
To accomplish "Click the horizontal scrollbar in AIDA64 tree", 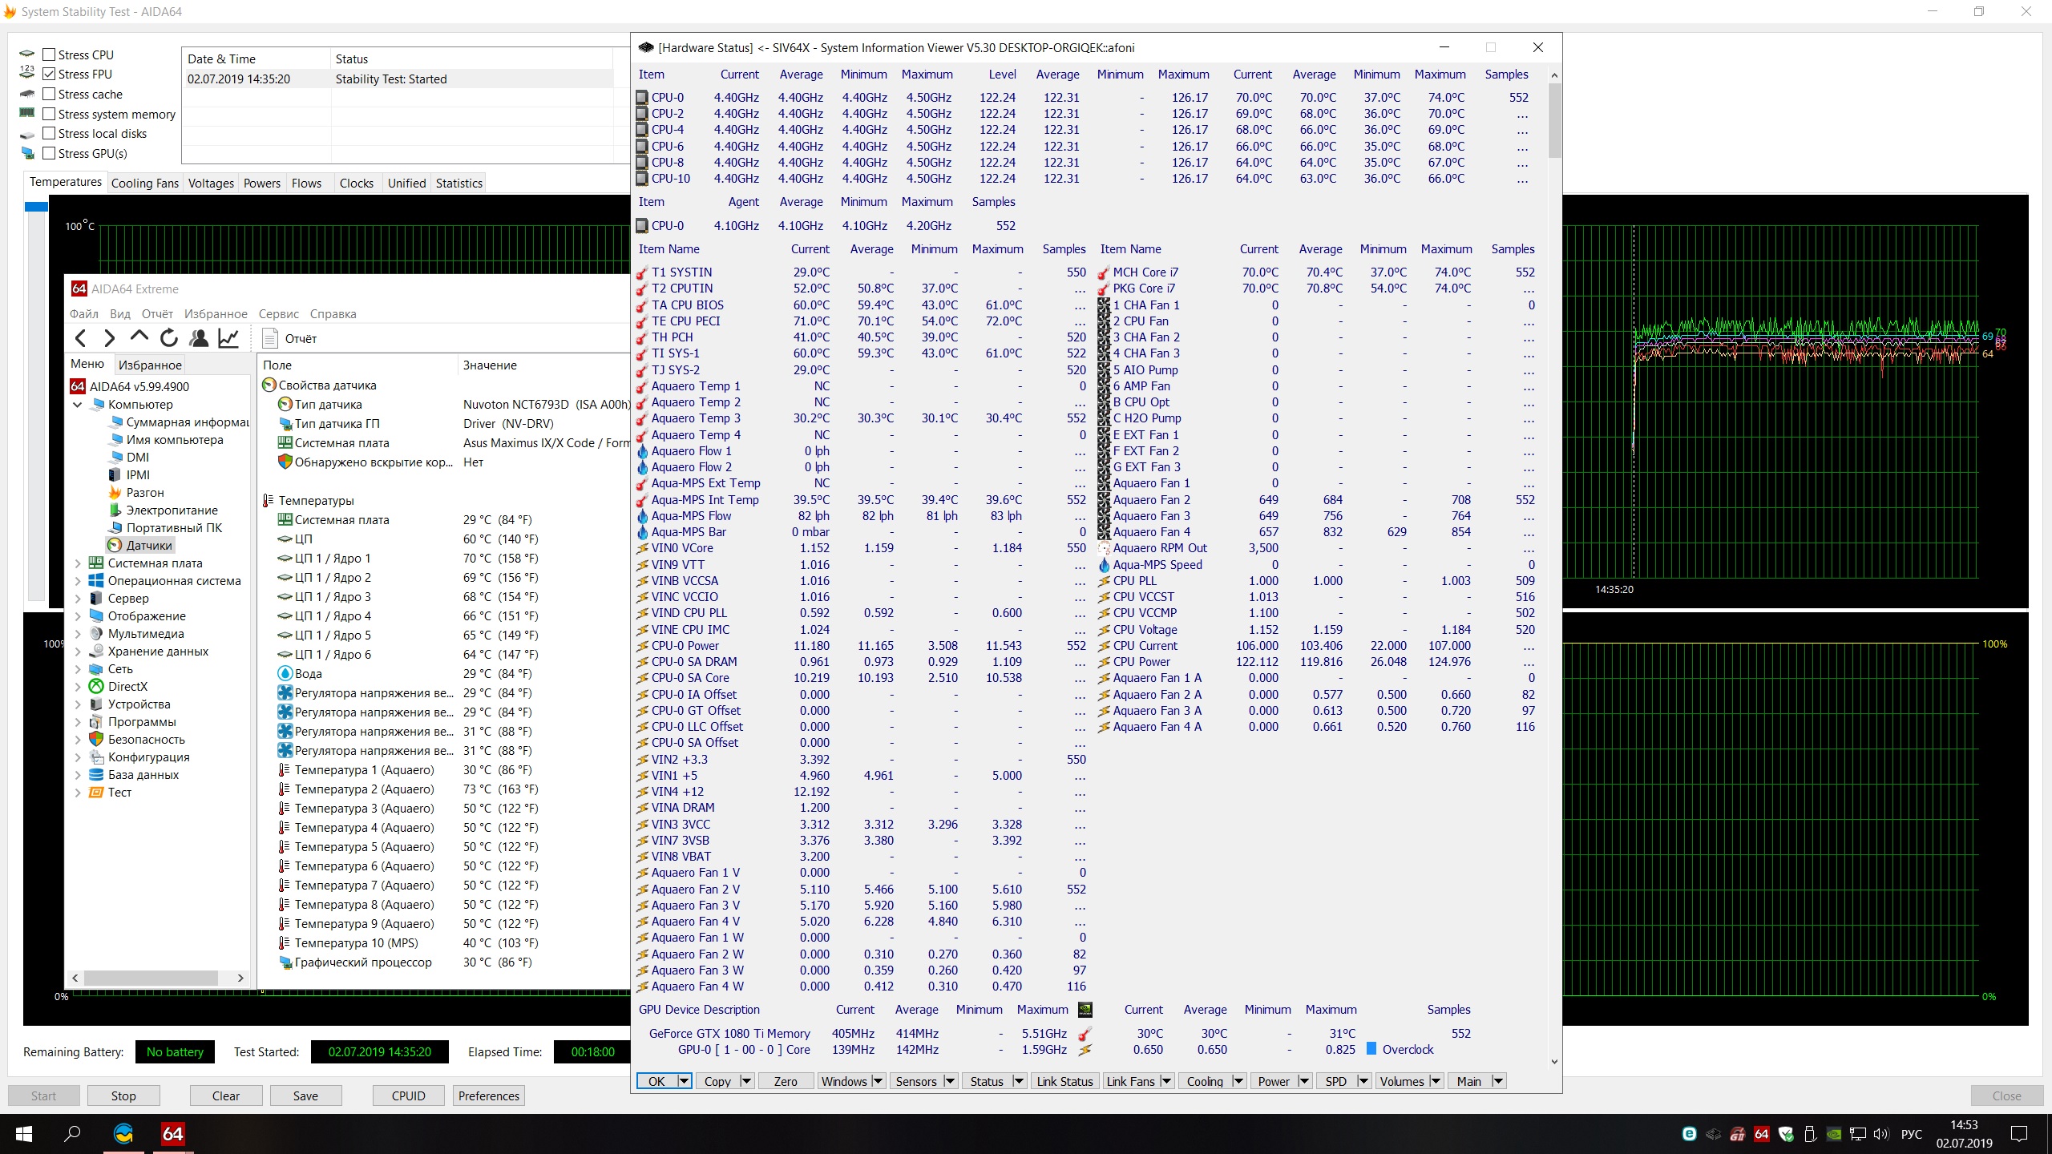I will pyautogui.click(x=151, y=978).
